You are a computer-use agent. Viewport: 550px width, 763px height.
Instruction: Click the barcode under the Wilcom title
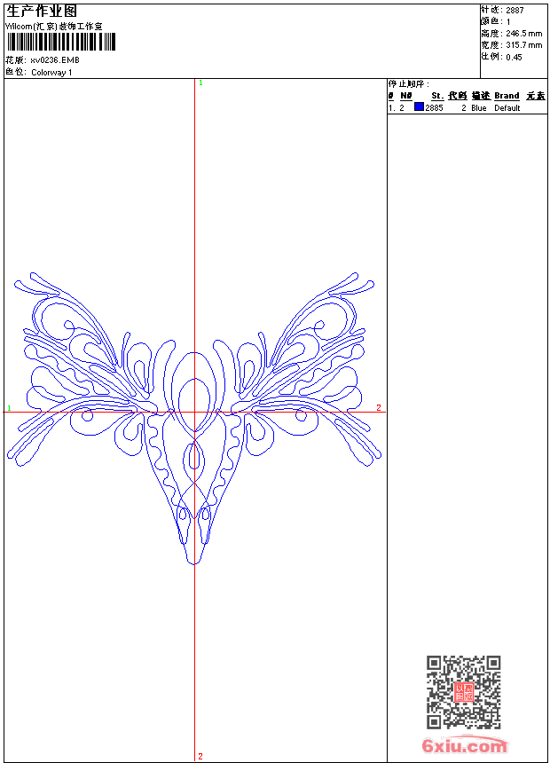pos(61,43)
